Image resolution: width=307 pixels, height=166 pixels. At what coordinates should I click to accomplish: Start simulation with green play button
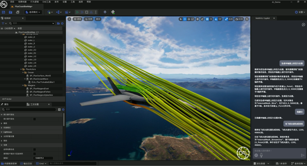click(77, 12)
